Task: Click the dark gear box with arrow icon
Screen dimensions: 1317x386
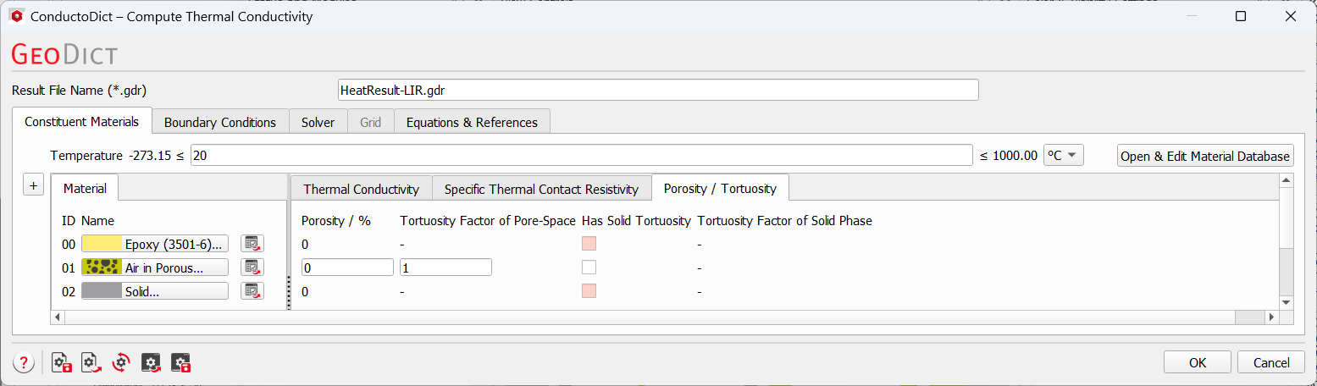Action: (x=151, y=363)
